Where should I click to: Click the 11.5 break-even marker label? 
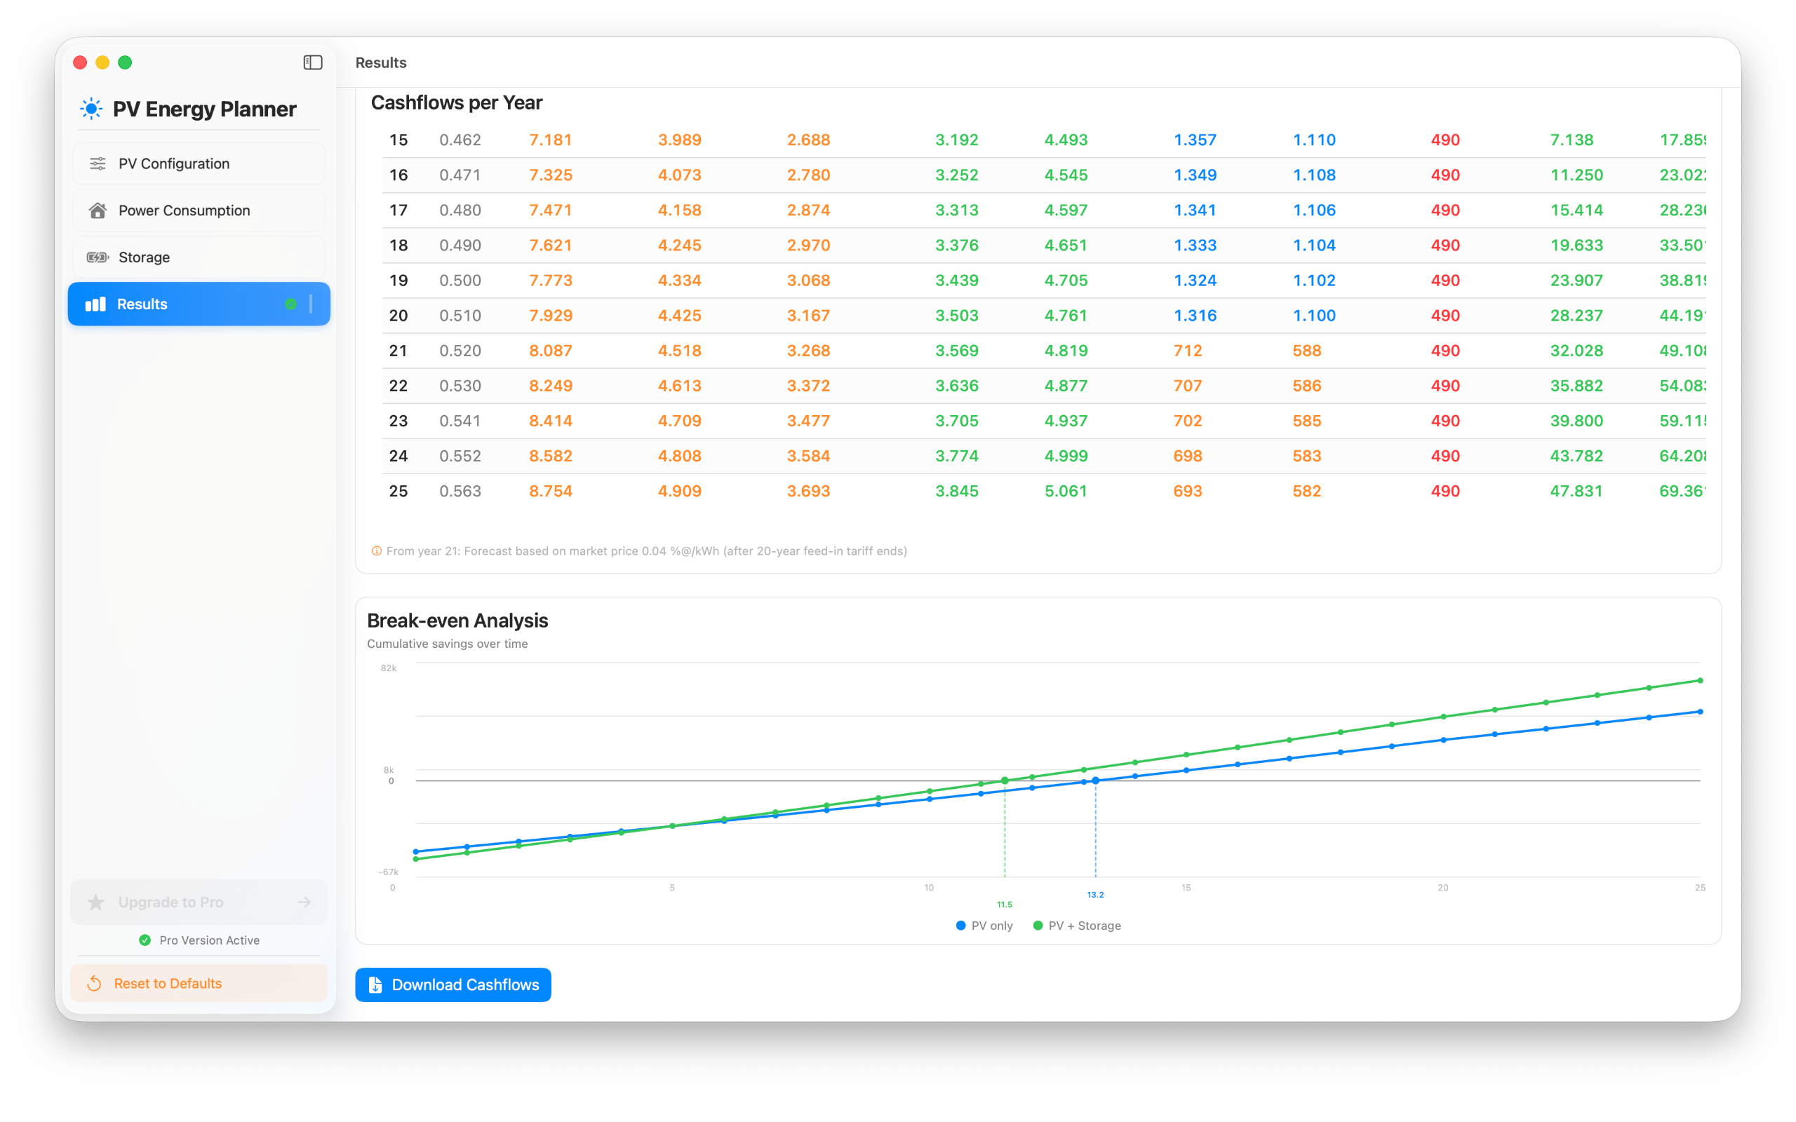coord(1004,905)
